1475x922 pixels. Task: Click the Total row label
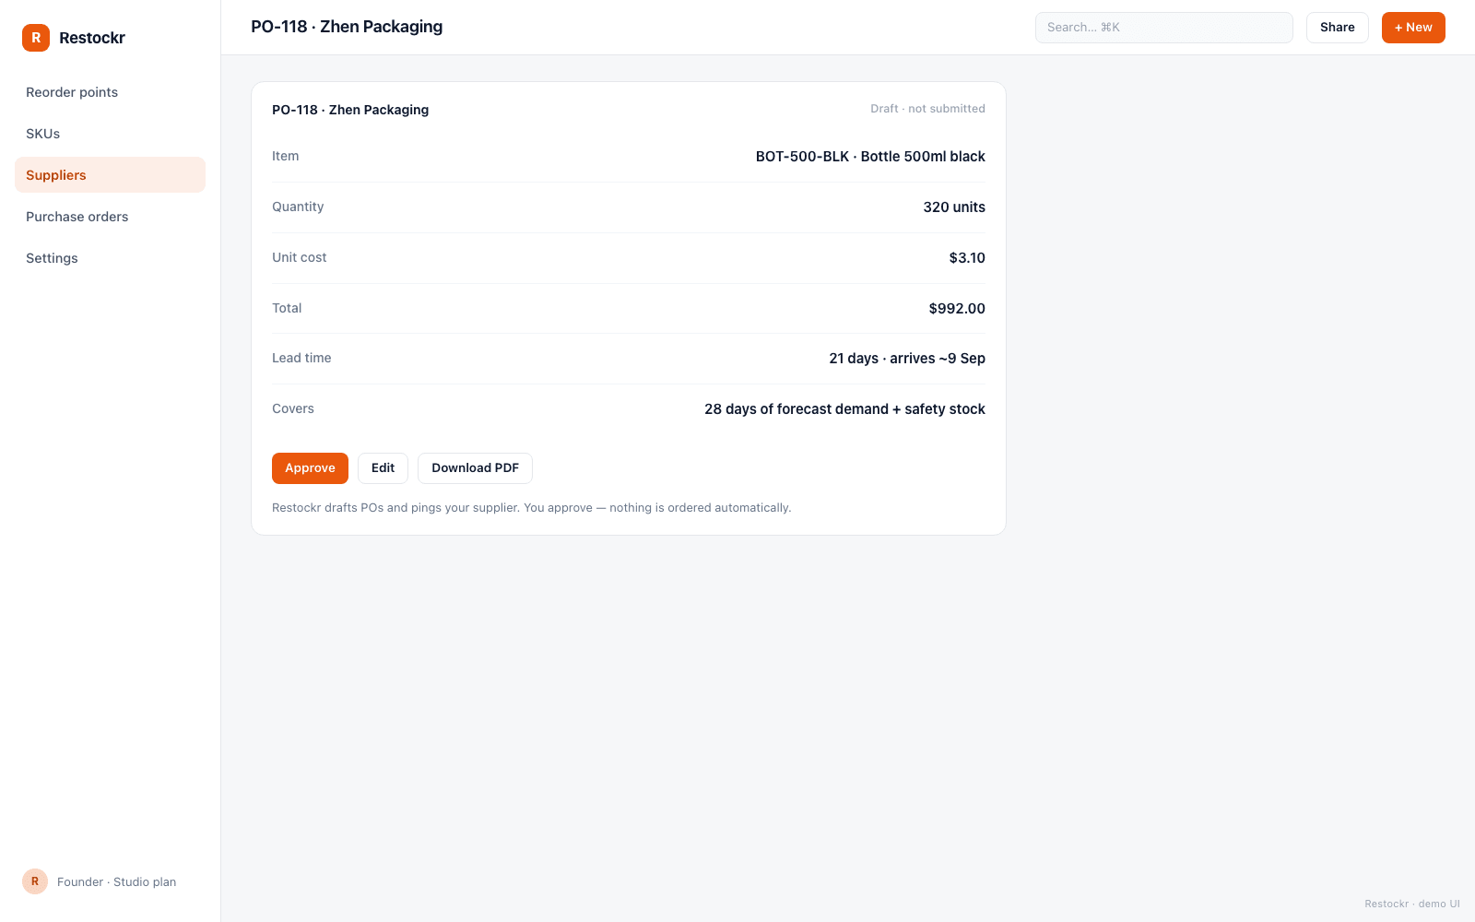(x=287, y=308)
